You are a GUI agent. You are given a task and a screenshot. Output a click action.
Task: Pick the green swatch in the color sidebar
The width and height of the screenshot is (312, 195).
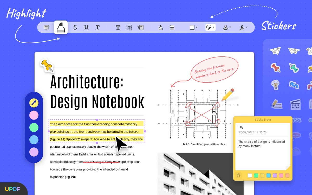click(34, 127)
